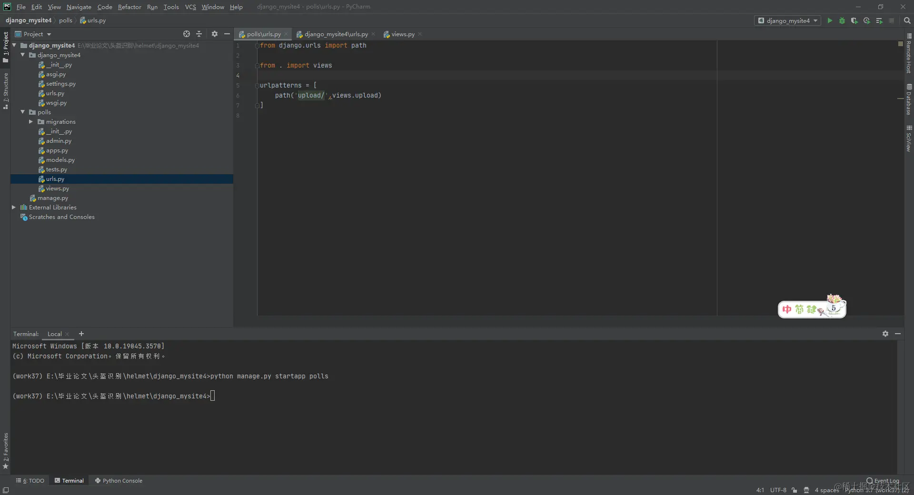Switch to the views.py editor tab

[403, 34]
